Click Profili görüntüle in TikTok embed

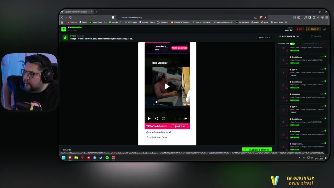(180, 48)
